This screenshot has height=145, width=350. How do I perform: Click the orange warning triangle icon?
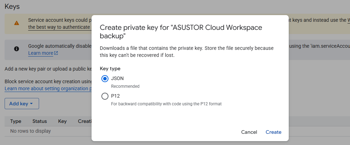click(x=17, y=23)
